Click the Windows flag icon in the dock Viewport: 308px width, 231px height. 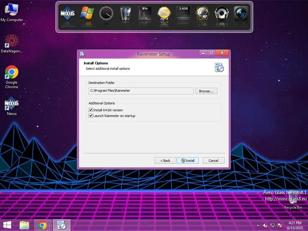click(87, 13)
